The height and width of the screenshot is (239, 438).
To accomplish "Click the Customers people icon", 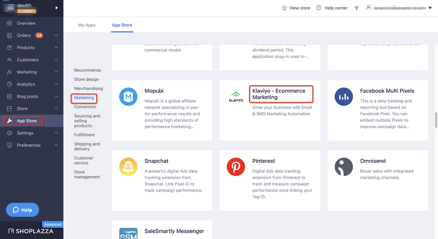I will [x=10, y=60].
